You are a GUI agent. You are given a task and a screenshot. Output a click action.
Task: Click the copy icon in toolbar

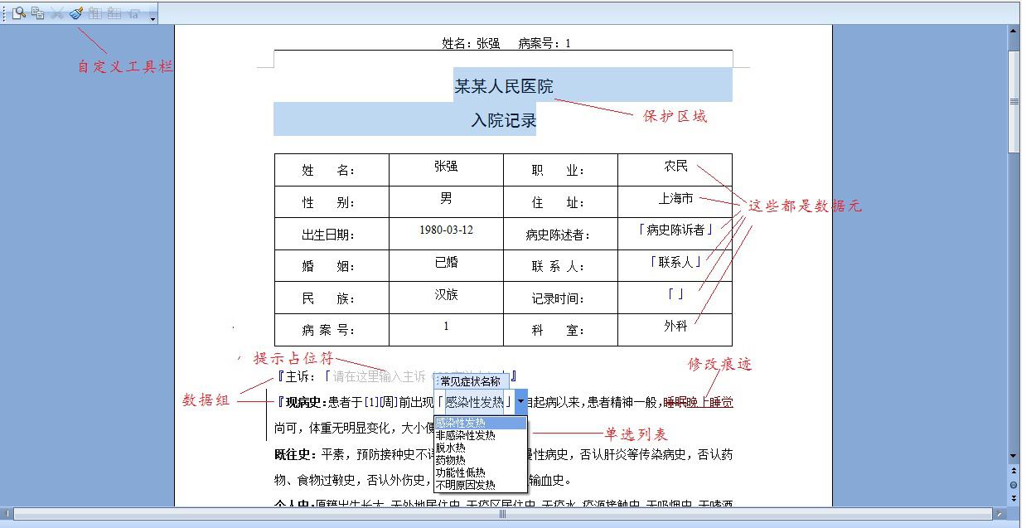point(37,13)
